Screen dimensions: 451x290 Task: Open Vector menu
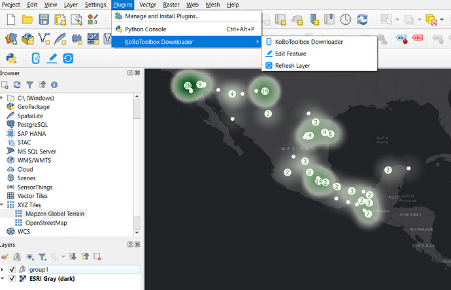[148, 5]
